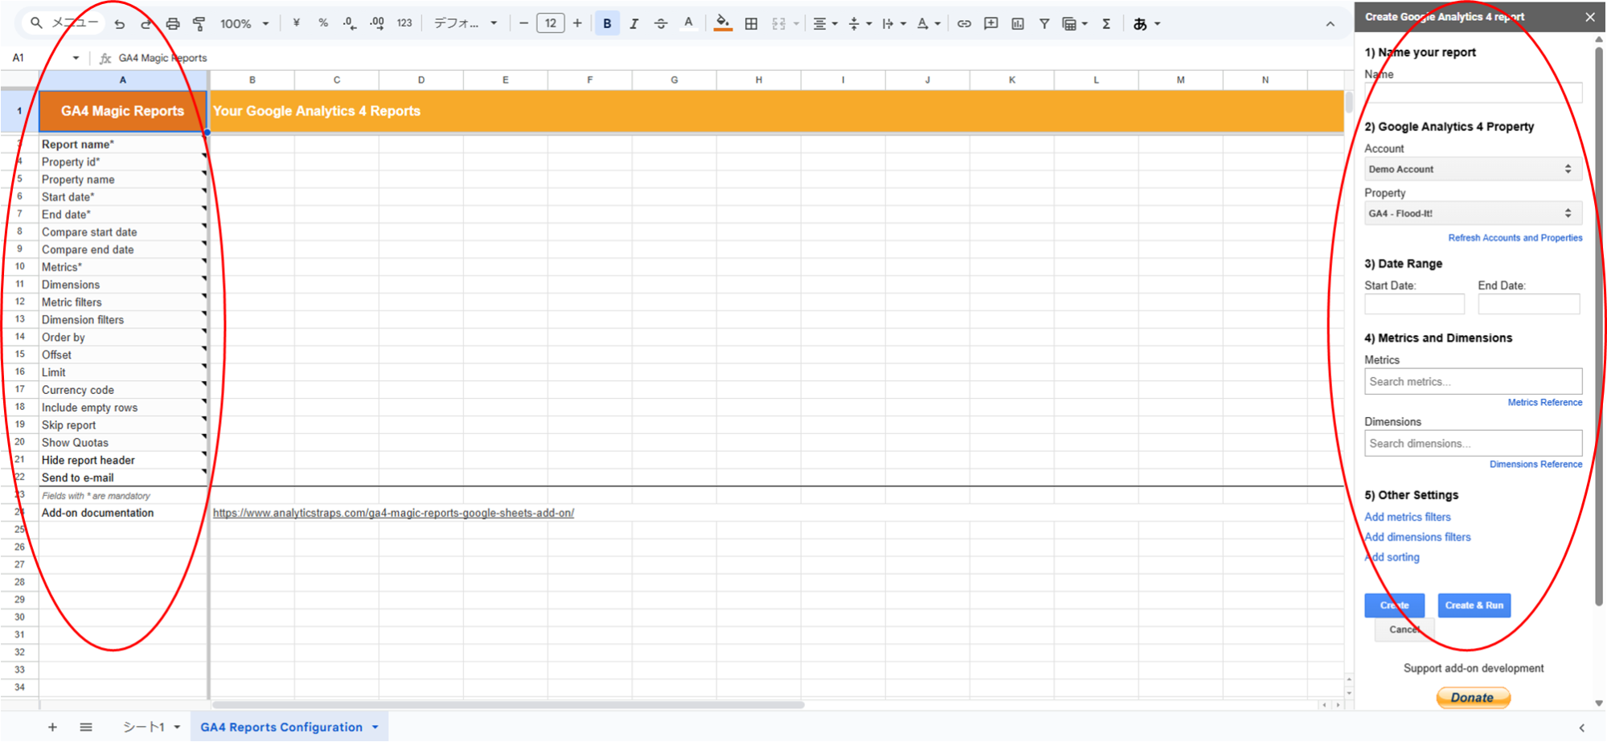The image size is (1607, 742).
Task: Open the analyticstraps documentation link
Action: 393,513
